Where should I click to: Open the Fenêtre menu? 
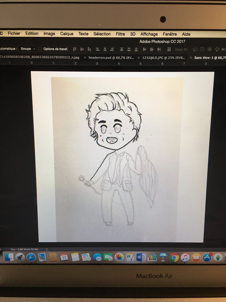coord(170,34)
